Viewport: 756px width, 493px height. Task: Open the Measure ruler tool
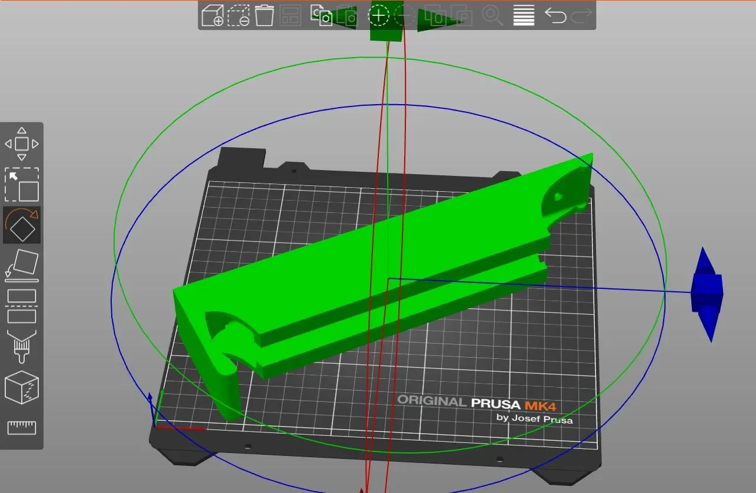(22, 428)
